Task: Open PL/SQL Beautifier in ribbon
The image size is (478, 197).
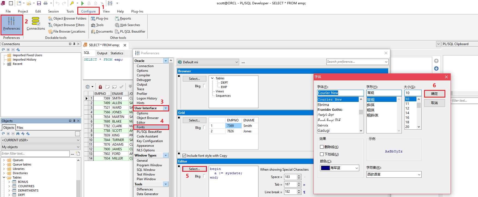Action: (130, 32)
